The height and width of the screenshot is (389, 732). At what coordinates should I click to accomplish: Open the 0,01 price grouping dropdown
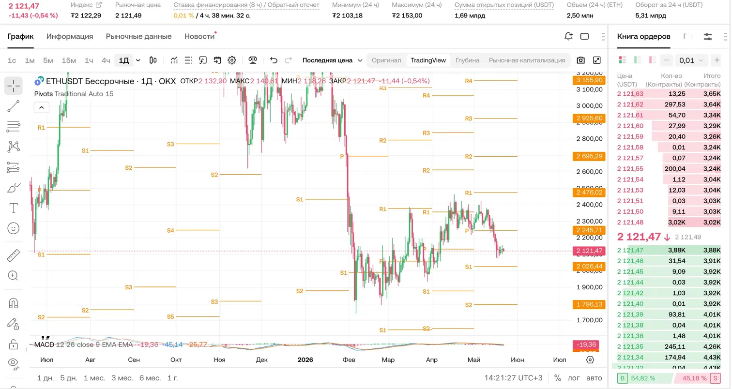click(x=692, y=60)
